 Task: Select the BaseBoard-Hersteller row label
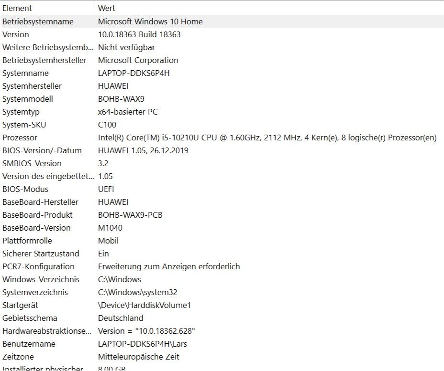[40, 202]
